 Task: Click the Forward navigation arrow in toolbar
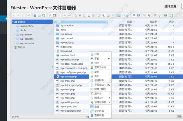point(18,15)
